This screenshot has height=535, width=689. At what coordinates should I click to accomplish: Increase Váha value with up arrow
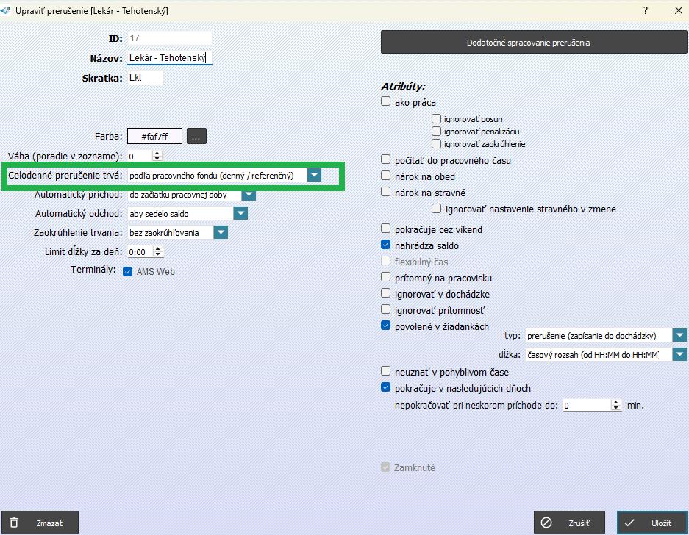click(157, 153)
